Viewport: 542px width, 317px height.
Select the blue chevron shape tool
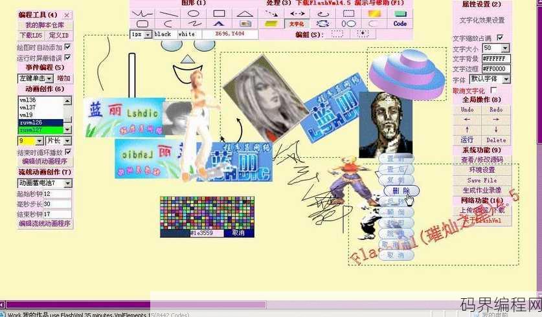point(219,24)
